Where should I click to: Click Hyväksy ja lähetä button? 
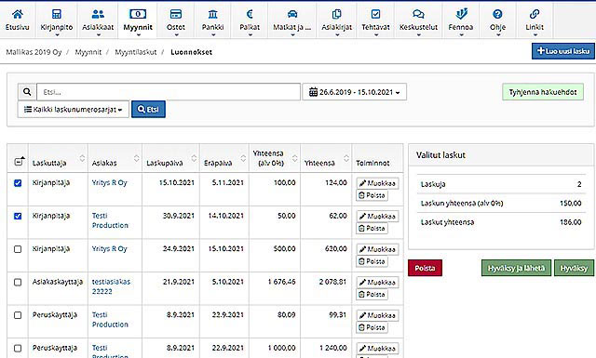pyautogui.click(x=516, y=268)
